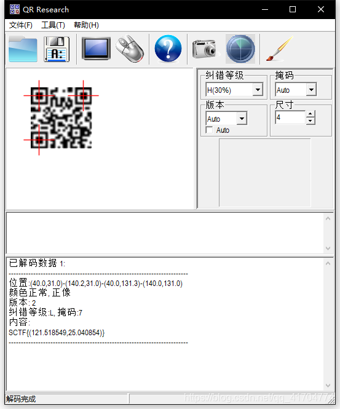Click the position coordinates line 位置
Screen dimensions: 340x409
tap(96, 283)
